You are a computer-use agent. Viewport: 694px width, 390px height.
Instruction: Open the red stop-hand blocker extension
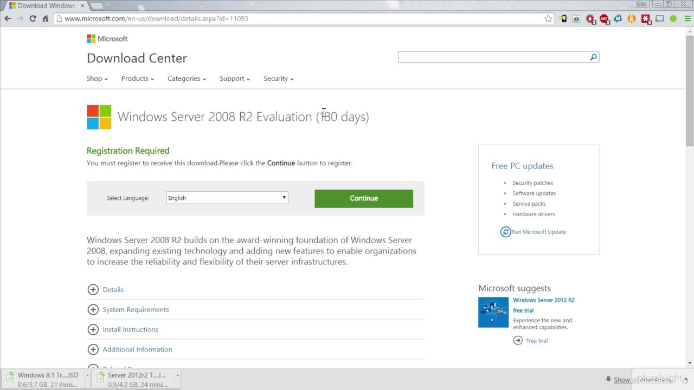590,19
